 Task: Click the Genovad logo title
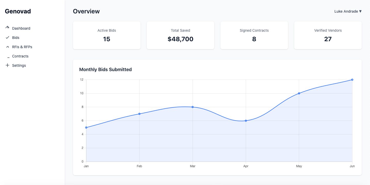[18, 11]
